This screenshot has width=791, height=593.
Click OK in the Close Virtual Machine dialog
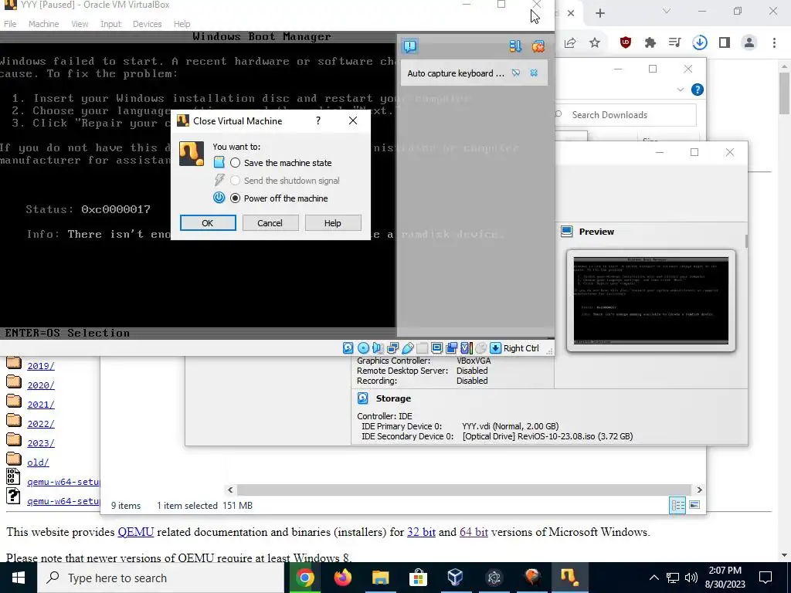208,223
